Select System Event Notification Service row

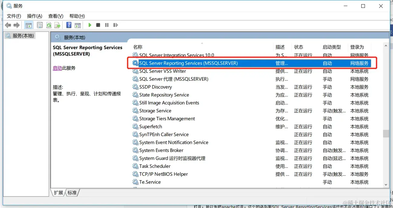coord(251,142)
